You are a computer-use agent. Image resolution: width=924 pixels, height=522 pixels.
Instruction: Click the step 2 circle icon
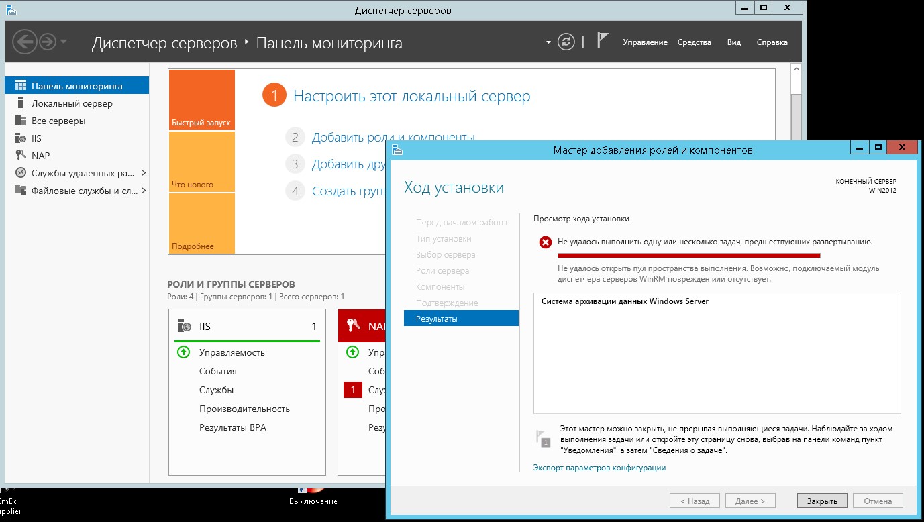pyautogui.click(x=295, y=138)
